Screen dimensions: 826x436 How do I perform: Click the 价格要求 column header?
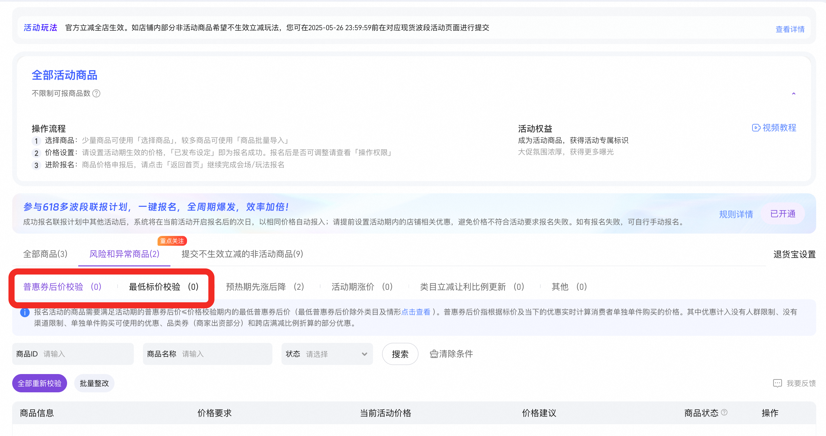214,413
